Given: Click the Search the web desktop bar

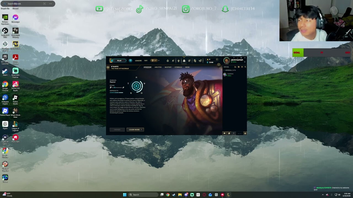Looking at the screenshot, I should point(28,4).
